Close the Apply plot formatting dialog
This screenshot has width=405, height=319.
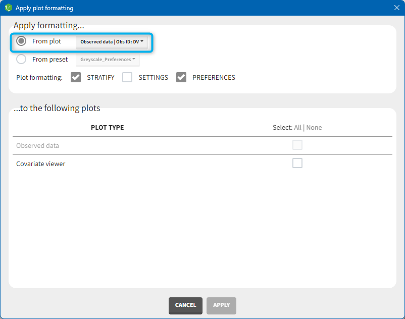click(x=397, y=8)
